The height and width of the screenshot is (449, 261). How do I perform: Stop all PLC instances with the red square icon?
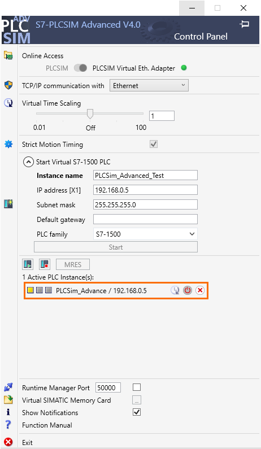[45, 264]
